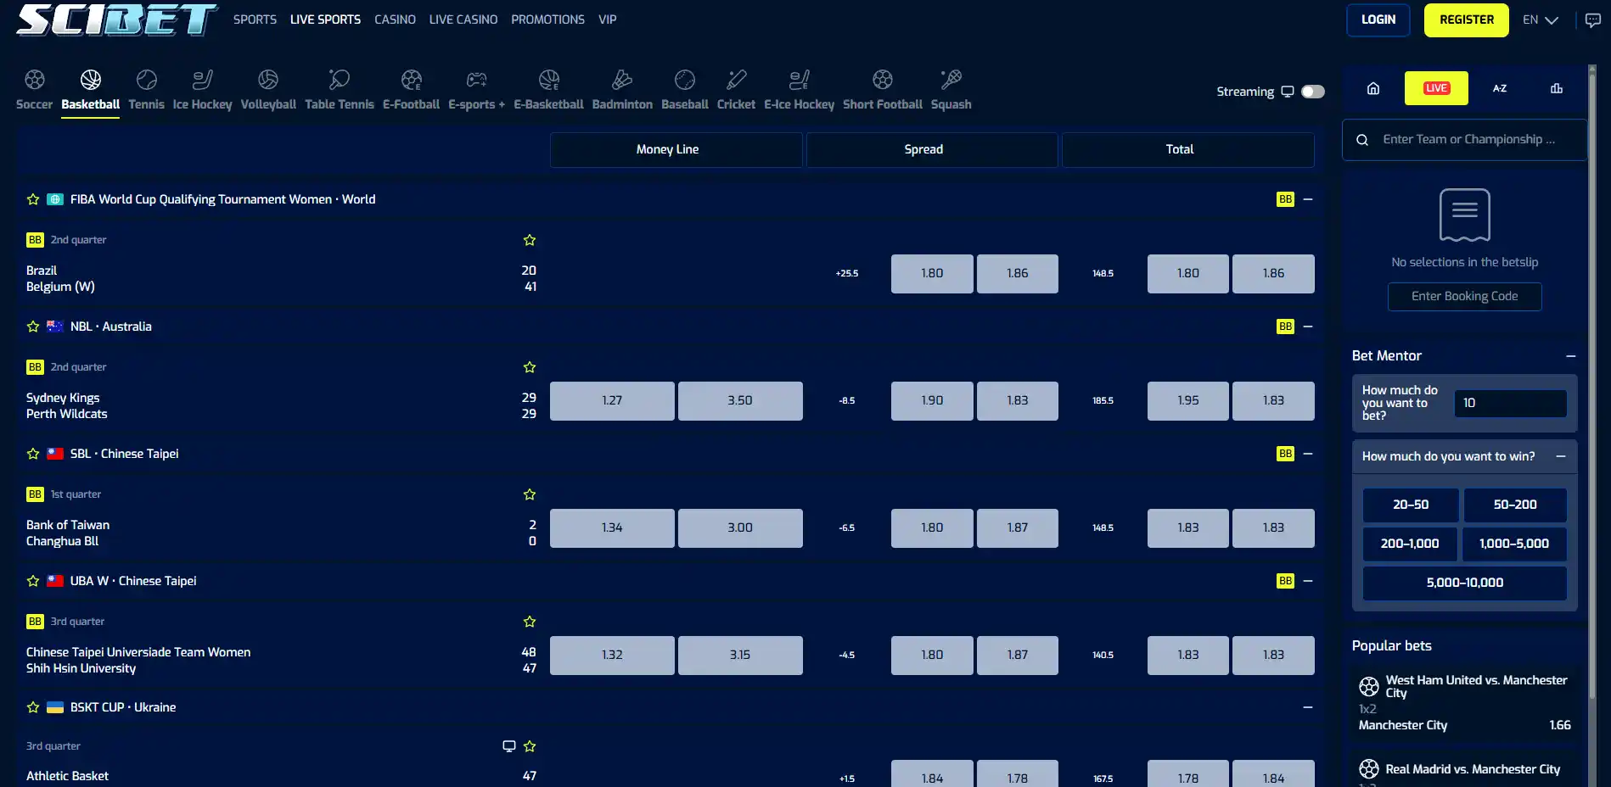Open the Table Tennis category
The height and width of the screenshot is (787, 1611).
pyautogui.click(x=340, y=90)
